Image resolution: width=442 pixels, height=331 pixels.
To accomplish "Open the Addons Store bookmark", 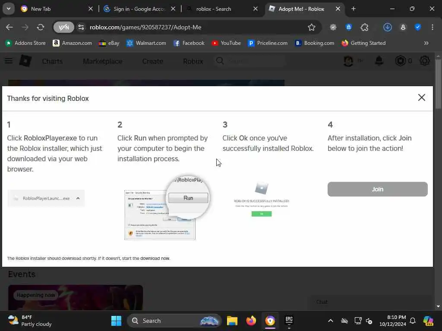I will tap(25, 43).
